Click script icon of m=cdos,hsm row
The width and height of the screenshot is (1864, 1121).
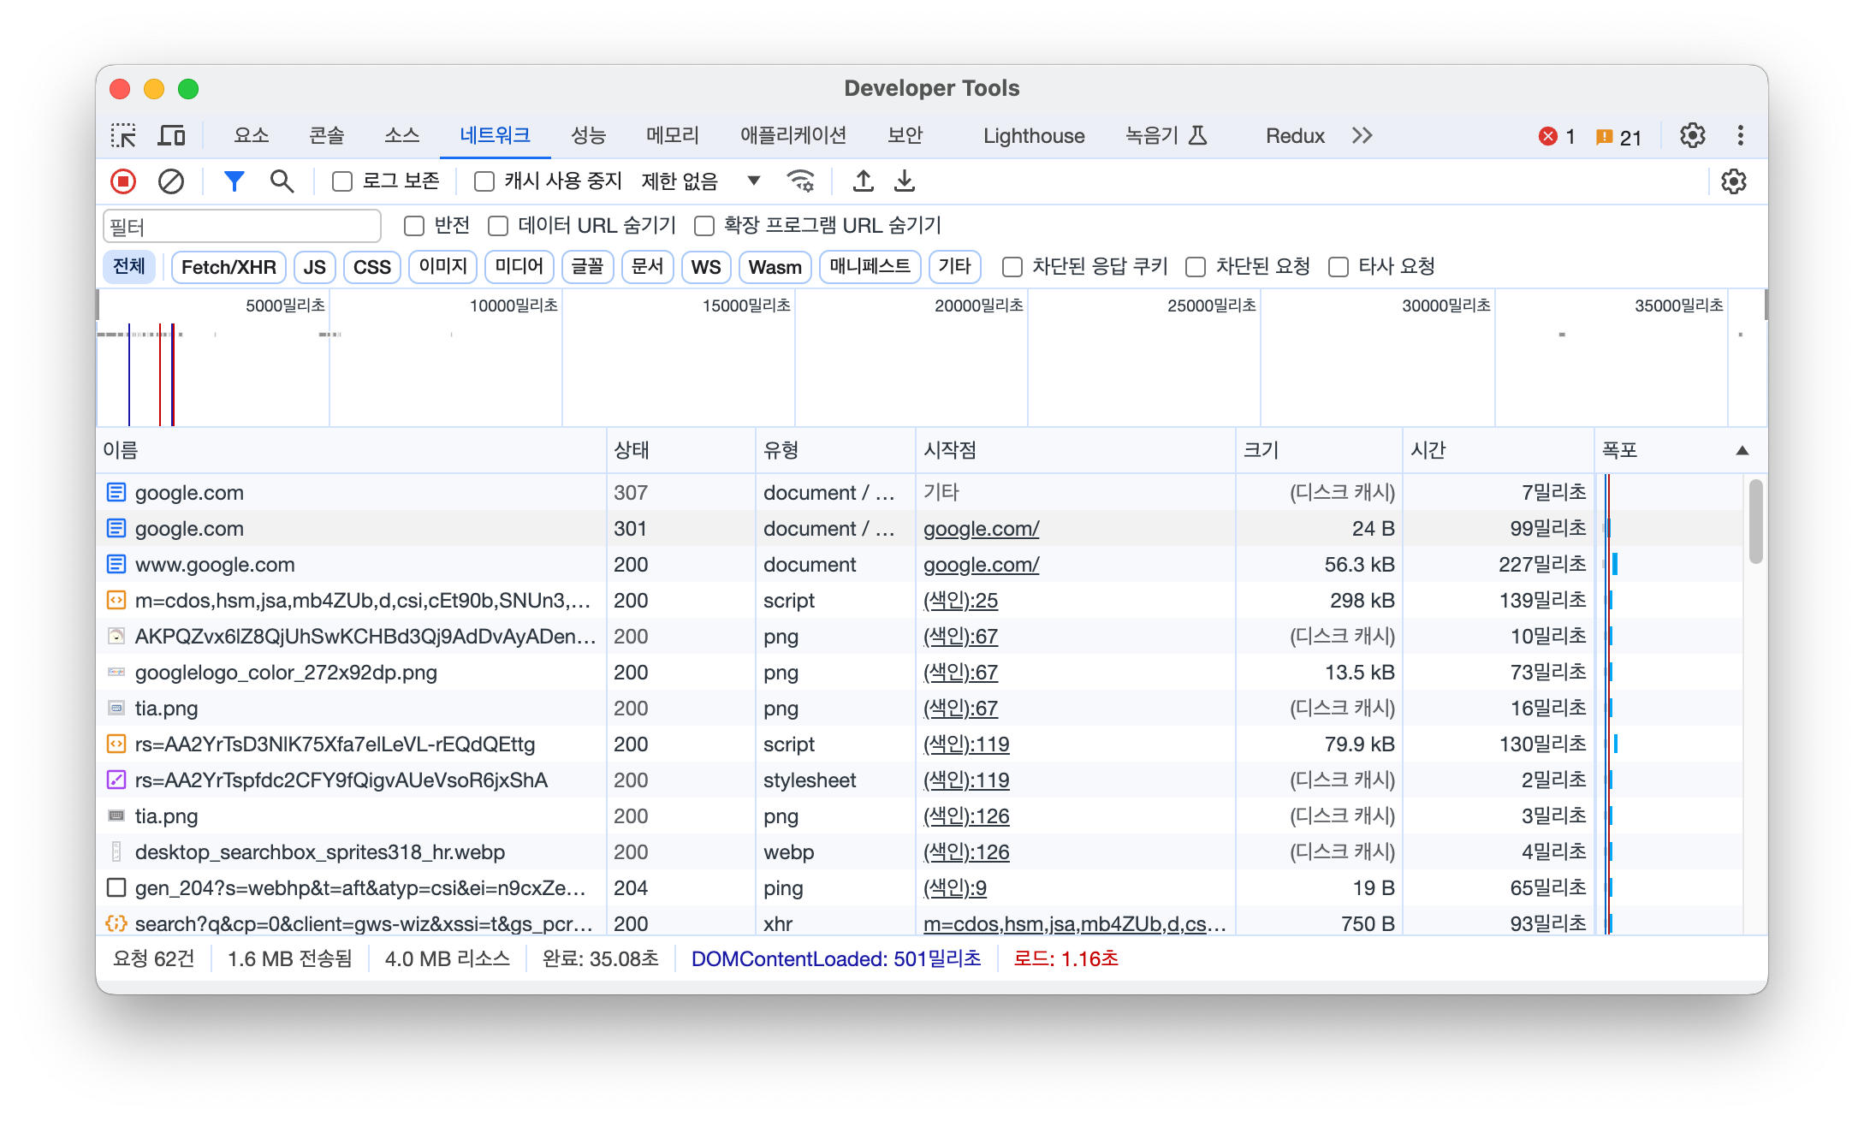(116, 601)
